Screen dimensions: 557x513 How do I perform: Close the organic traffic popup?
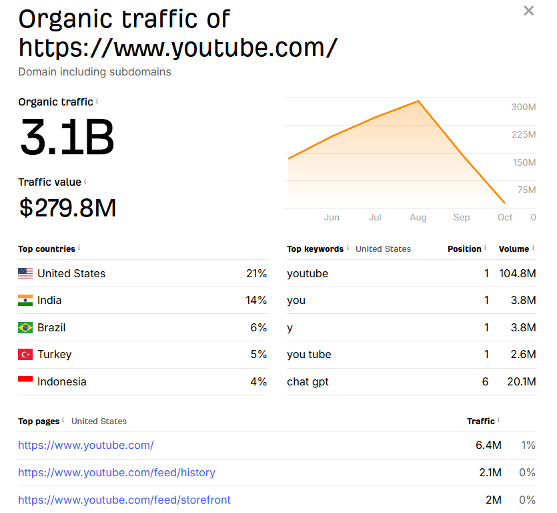click(528, 11)
